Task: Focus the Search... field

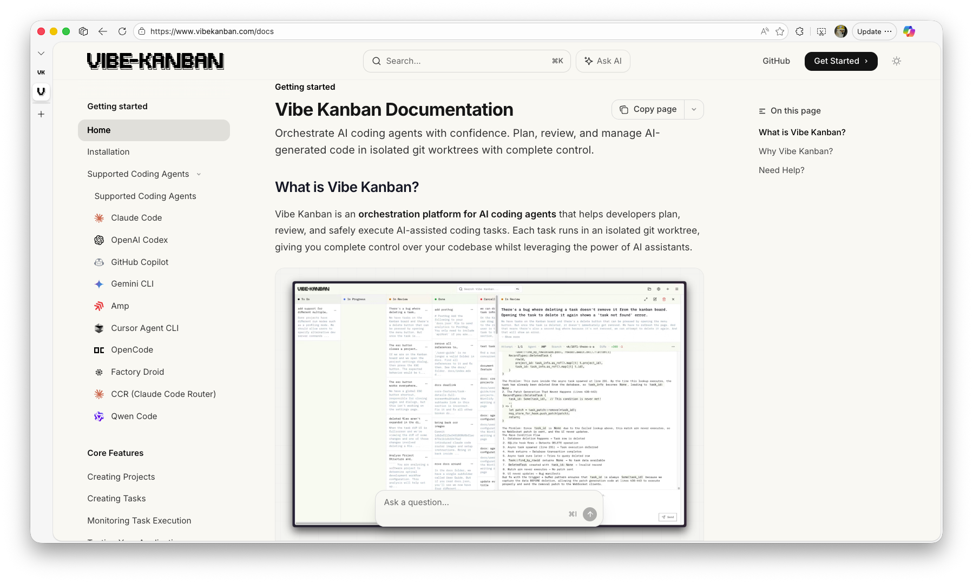Action: tap(467, 61)
